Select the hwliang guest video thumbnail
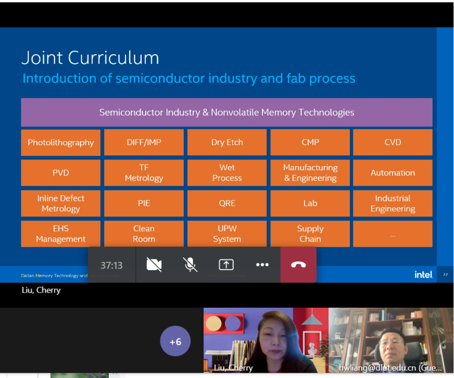Image resolution: width=454 pixels, height=378 pixels. point(390,340)
